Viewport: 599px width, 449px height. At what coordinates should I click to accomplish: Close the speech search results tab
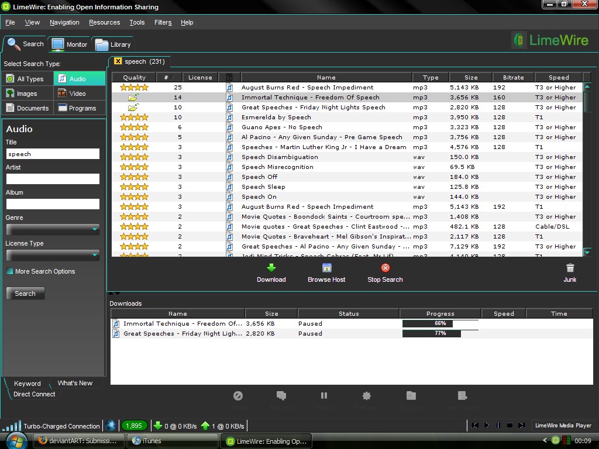click(x=118, y=61)
